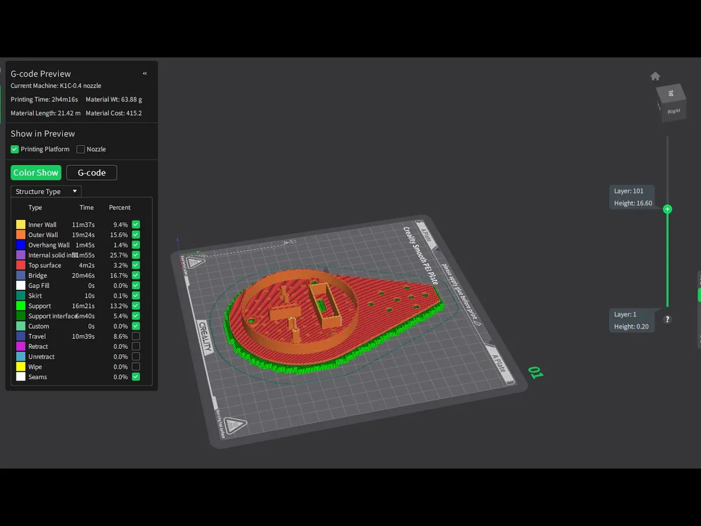This screenshot has height=526, width=701.
Task: Click the Type column header
Action: point(35,207)
